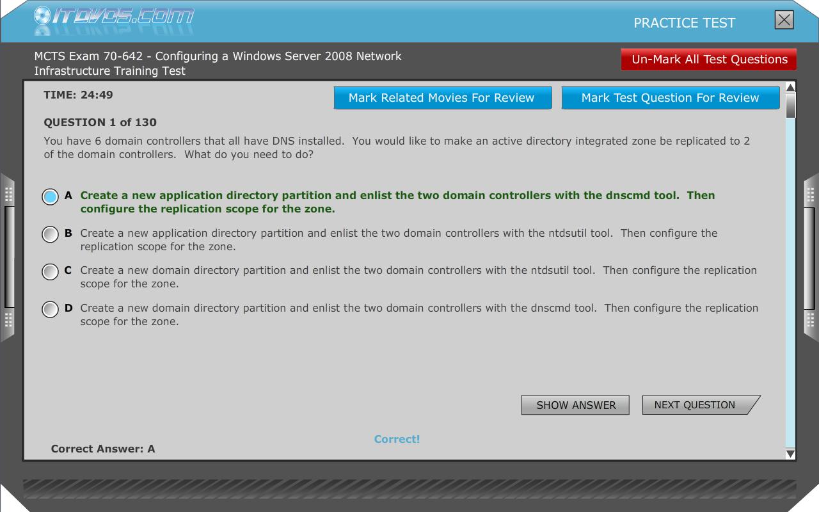
Task: Click answer C text on domain partition ntdsutil
Action: click(x=418, y=277)
